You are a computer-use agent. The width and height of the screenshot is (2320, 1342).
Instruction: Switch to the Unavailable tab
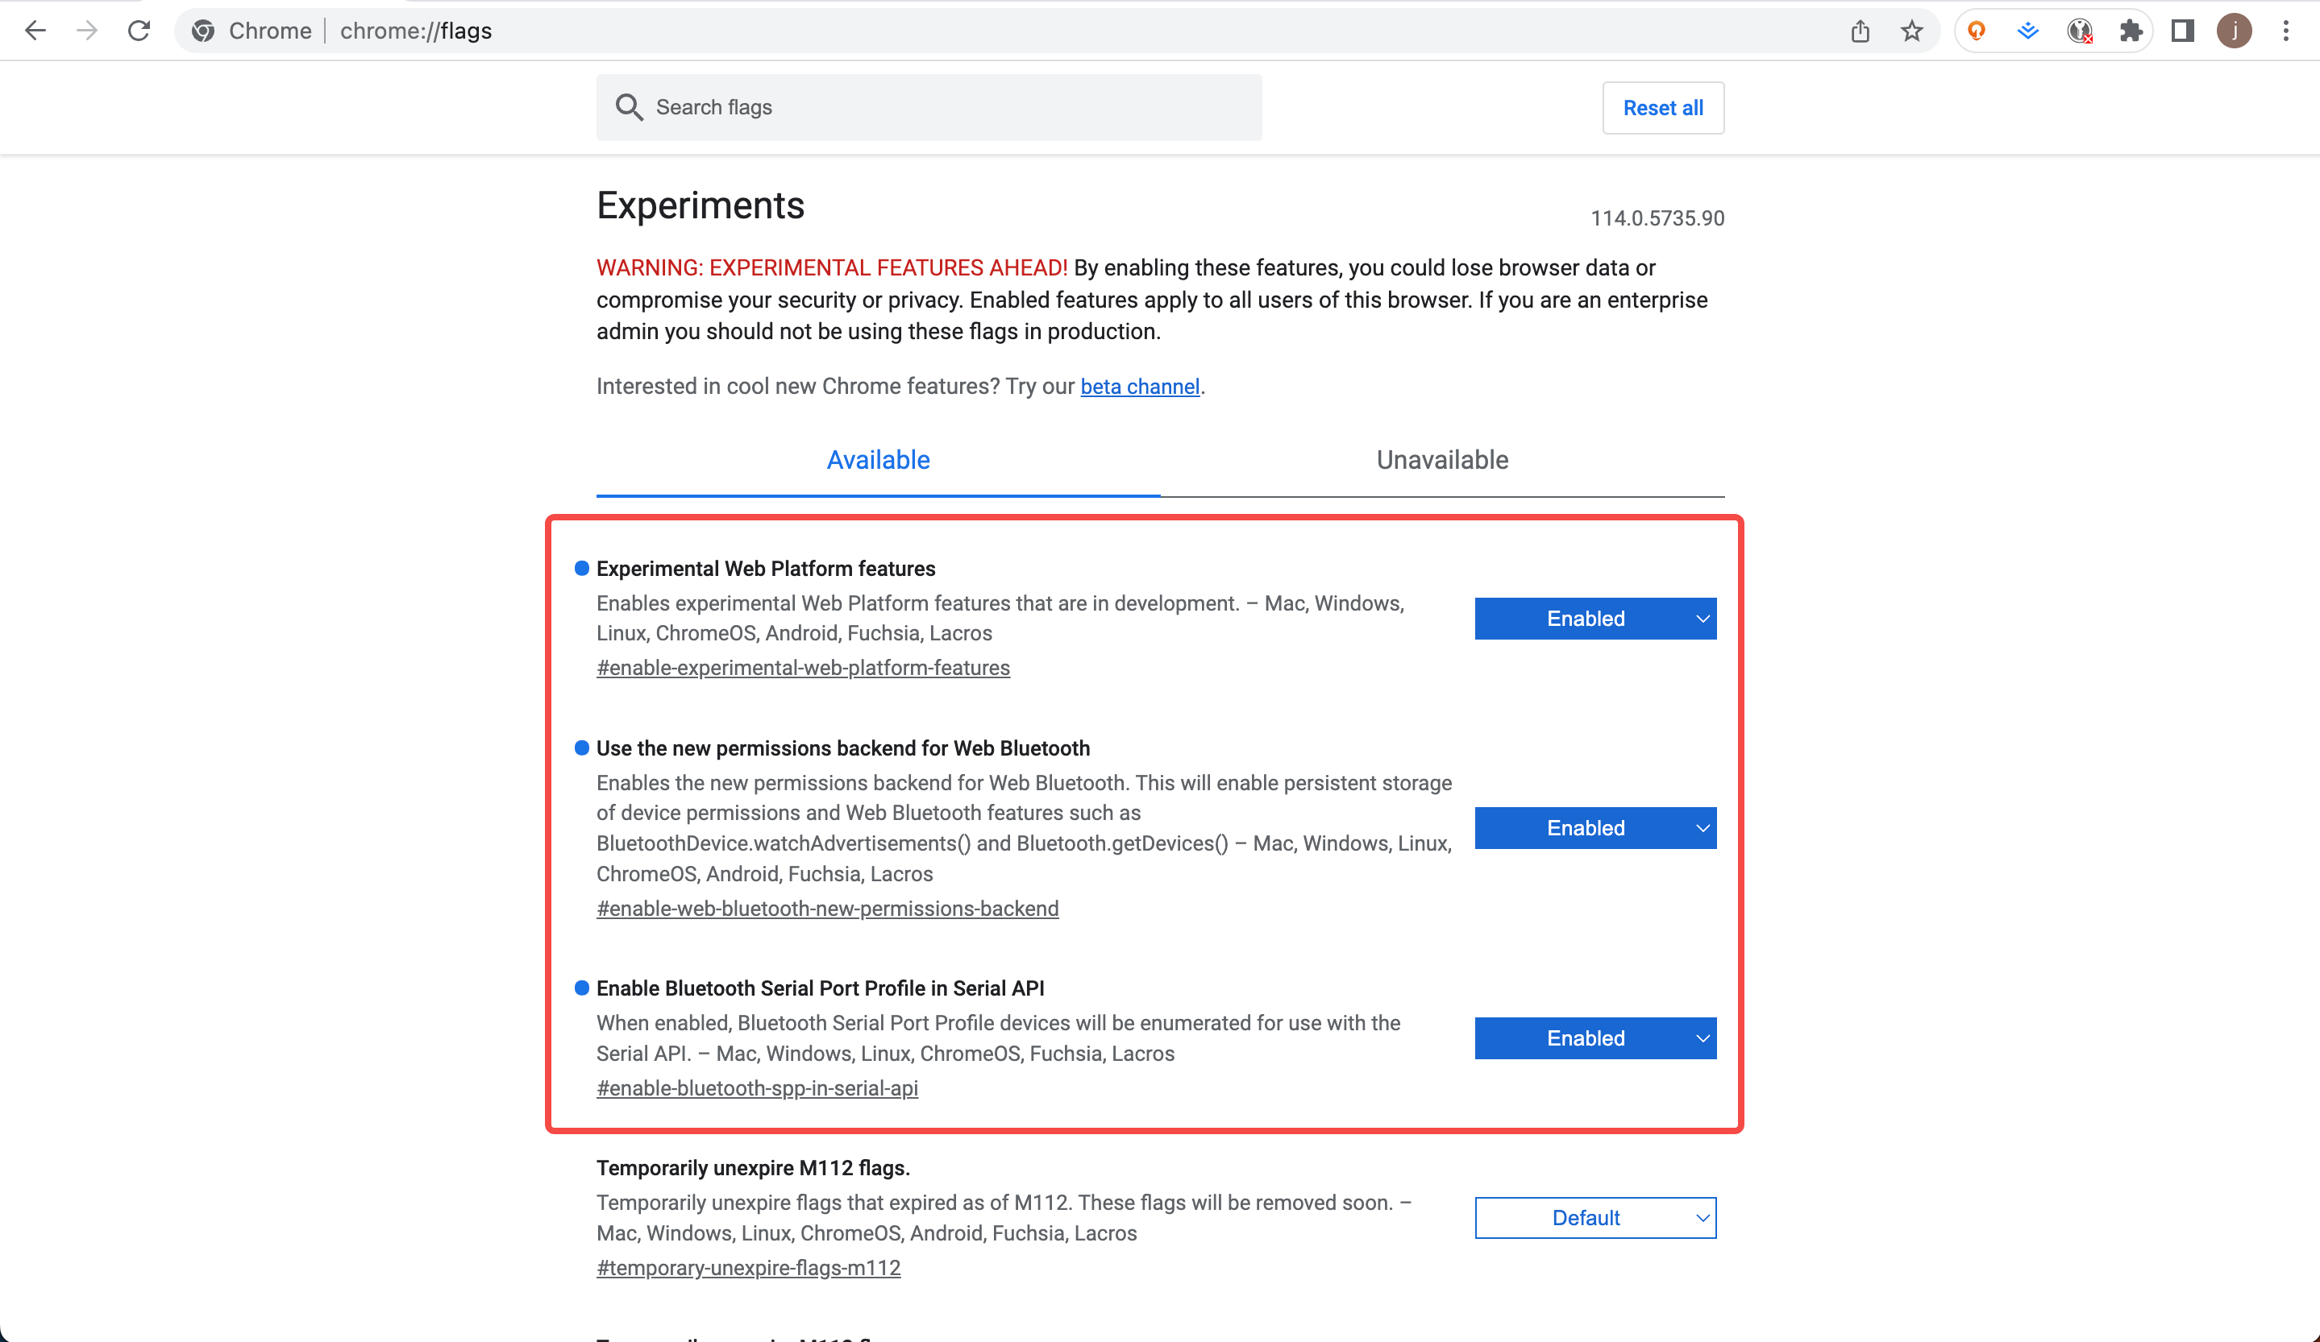[x=1441, y=460]
